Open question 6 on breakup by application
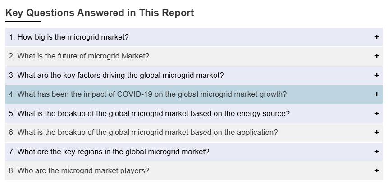This screenshot has height=183, width=388. pyautogui.click(x=143, y=133)
